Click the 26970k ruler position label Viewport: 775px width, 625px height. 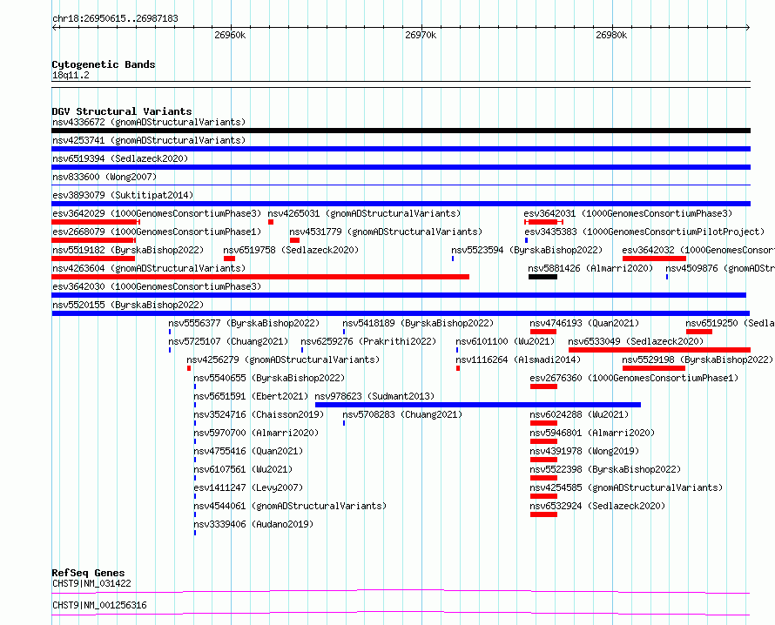(421, 35)
